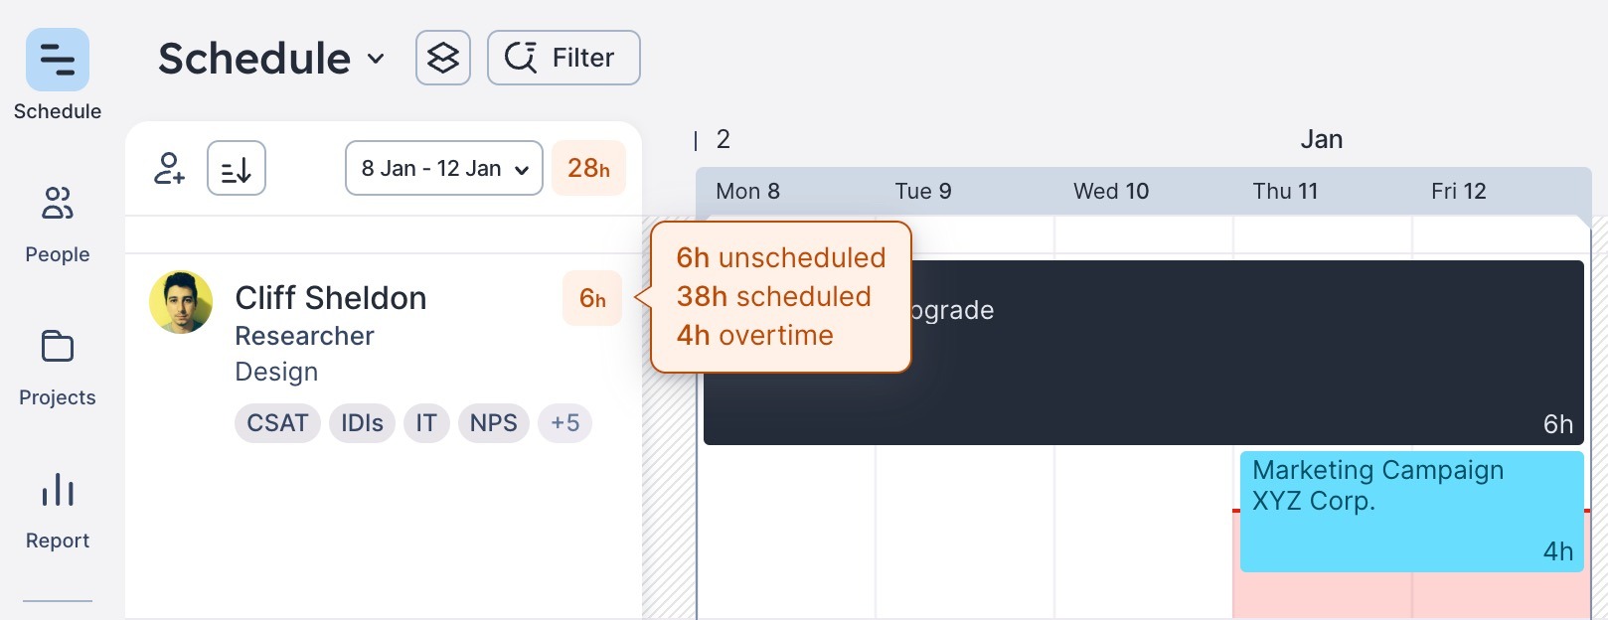Image resolution: width=1608 pixels, height=620 pixels.
Task: Click Cliff Sheldon's profile photo
Action: [181, 302]
